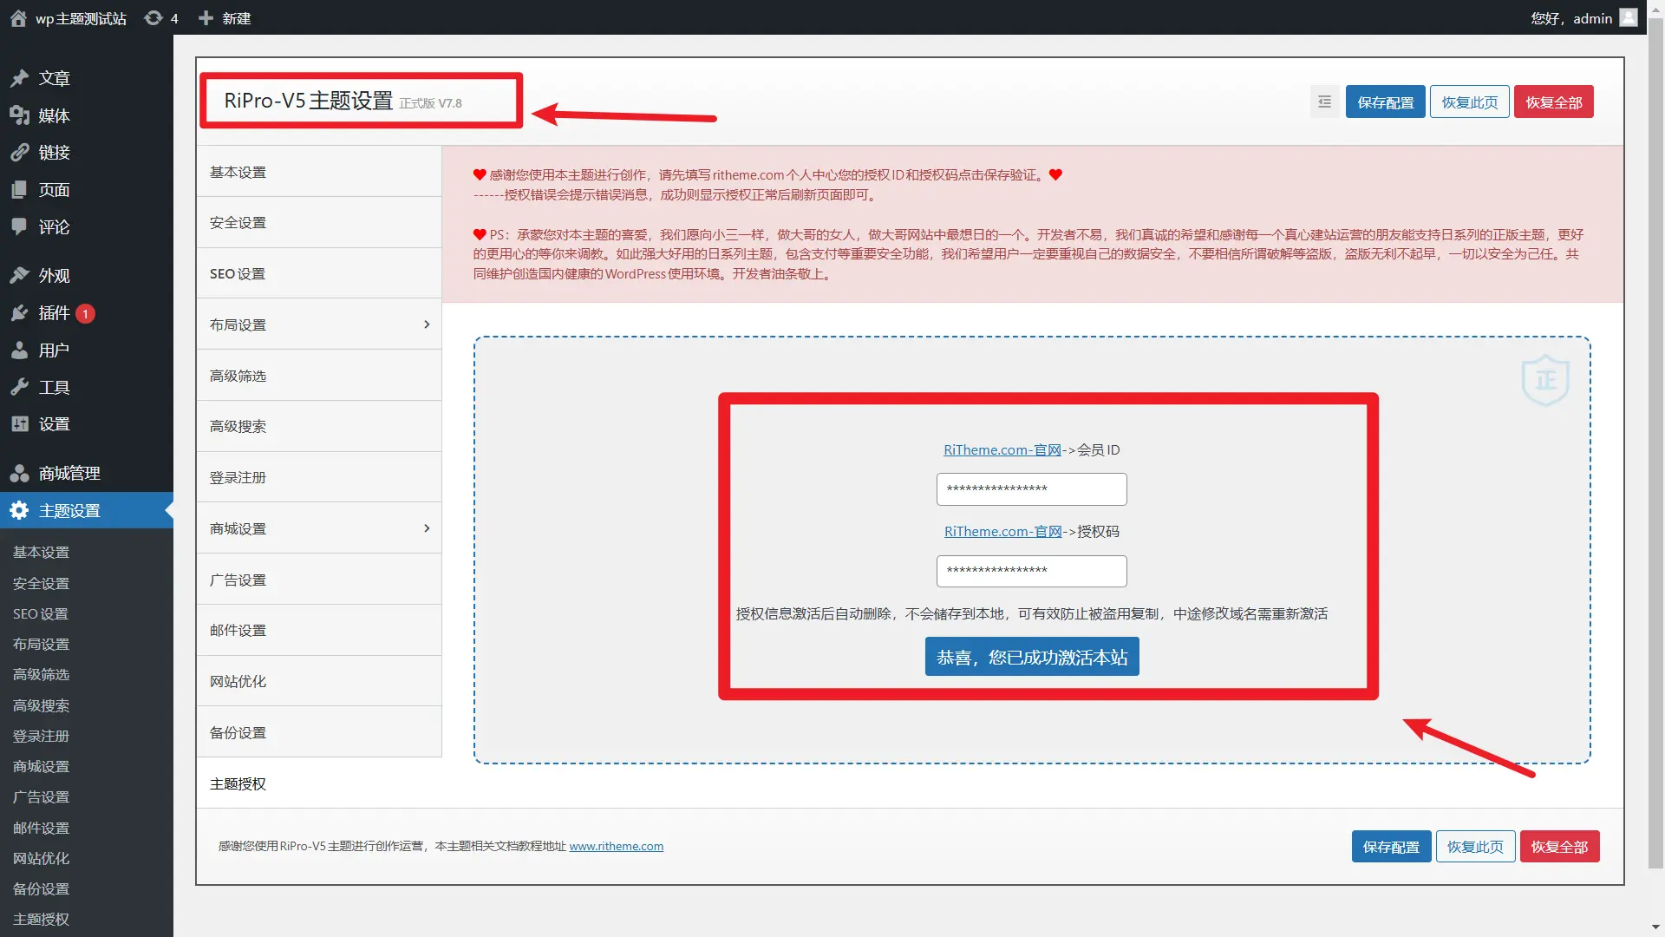Switch to the 安全设置 tab
The width and height of the screenshot is (1665, 937).
tap(238, 222)
